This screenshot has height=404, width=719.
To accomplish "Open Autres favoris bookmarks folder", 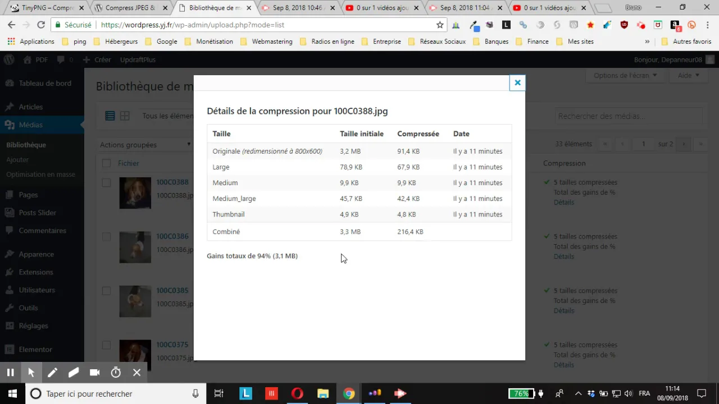I will tap(686, 42).
